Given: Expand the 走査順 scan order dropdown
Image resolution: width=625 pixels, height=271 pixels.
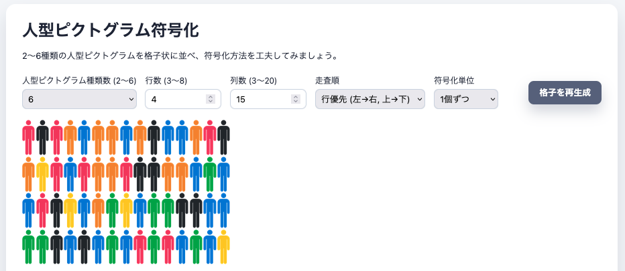Looking at the screenshot, I should 370,99.
